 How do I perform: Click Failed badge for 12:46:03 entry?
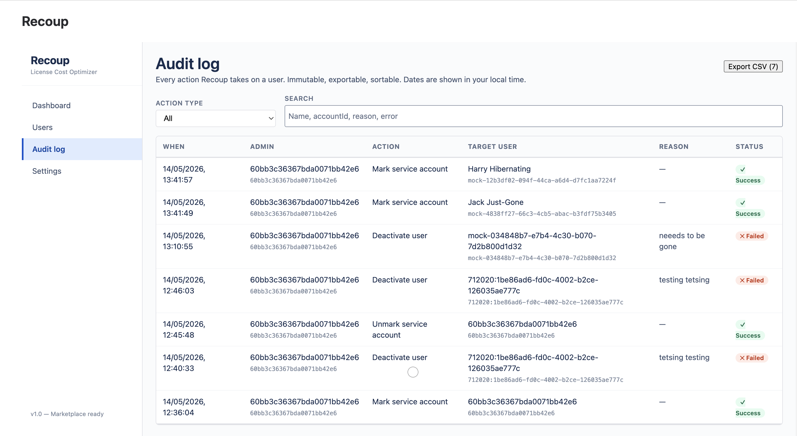click(x=751, y=280)
